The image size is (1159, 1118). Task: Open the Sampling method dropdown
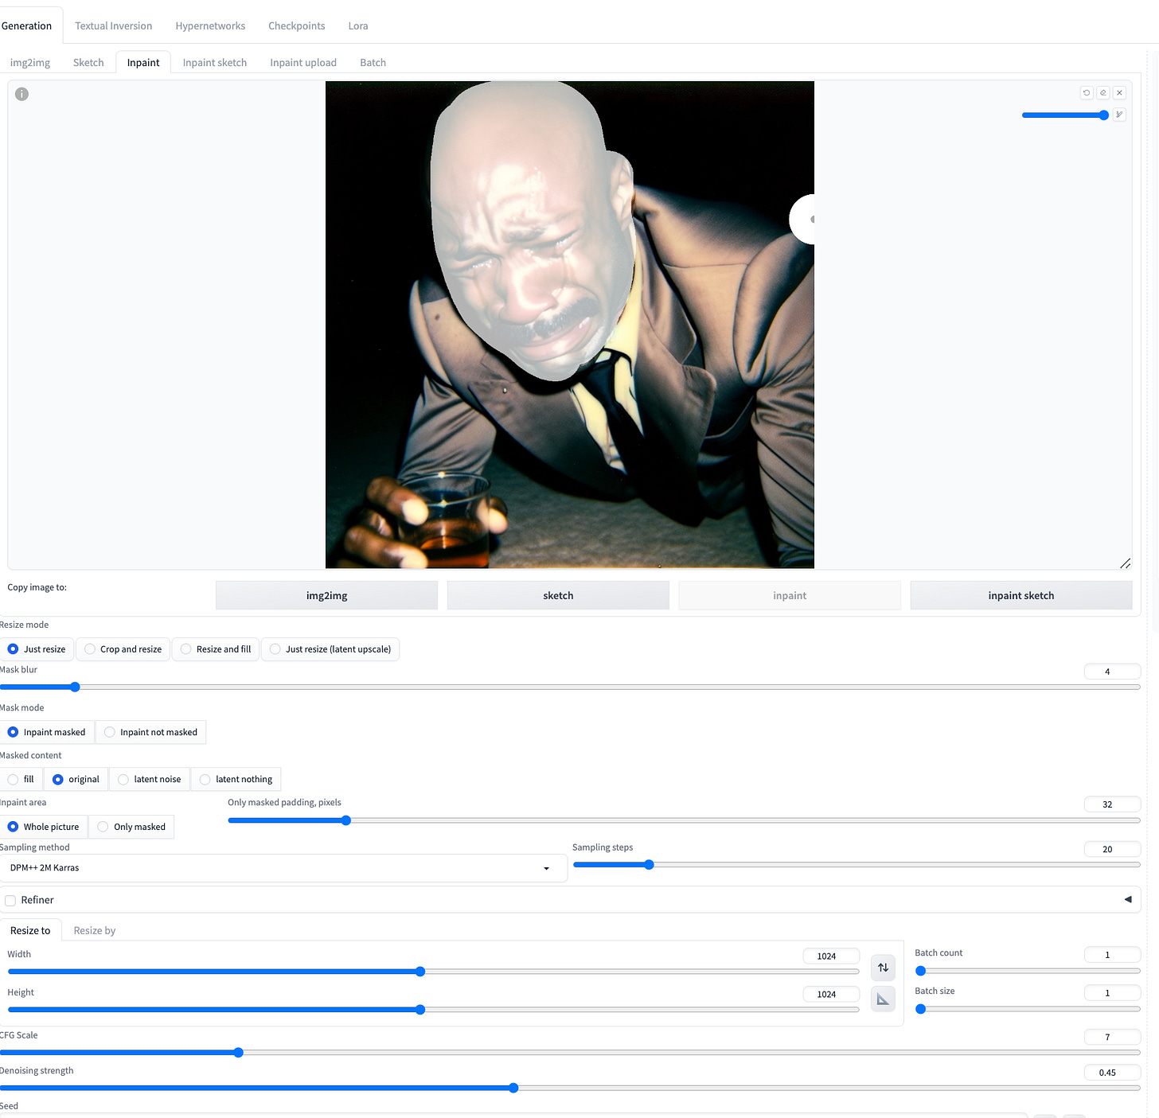[283, 868]
